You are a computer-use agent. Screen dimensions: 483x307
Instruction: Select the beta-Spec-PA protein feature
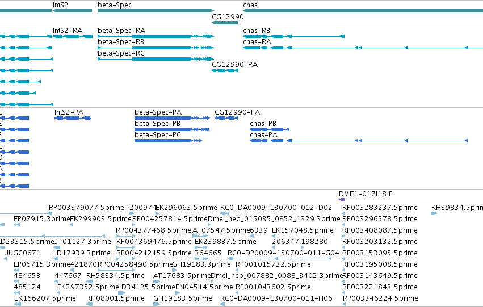tap(172, 118)
